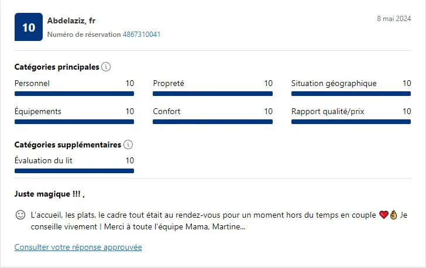
Task: Click the Rapport qualité/prix rating bar
Action: tap(351, 122)
